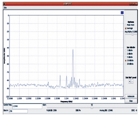Enable the Peak Hold checkbox
This screenshot has width=140, height=116.
coord(126,25)
